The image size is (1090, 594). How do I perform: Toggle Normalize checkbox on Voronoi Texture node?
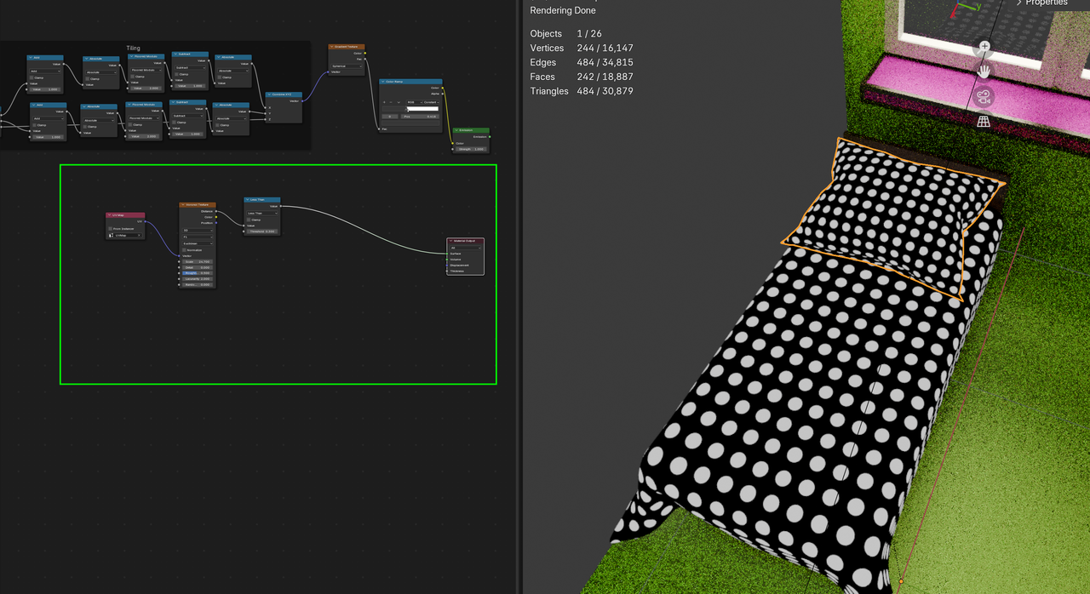(185, 250)
